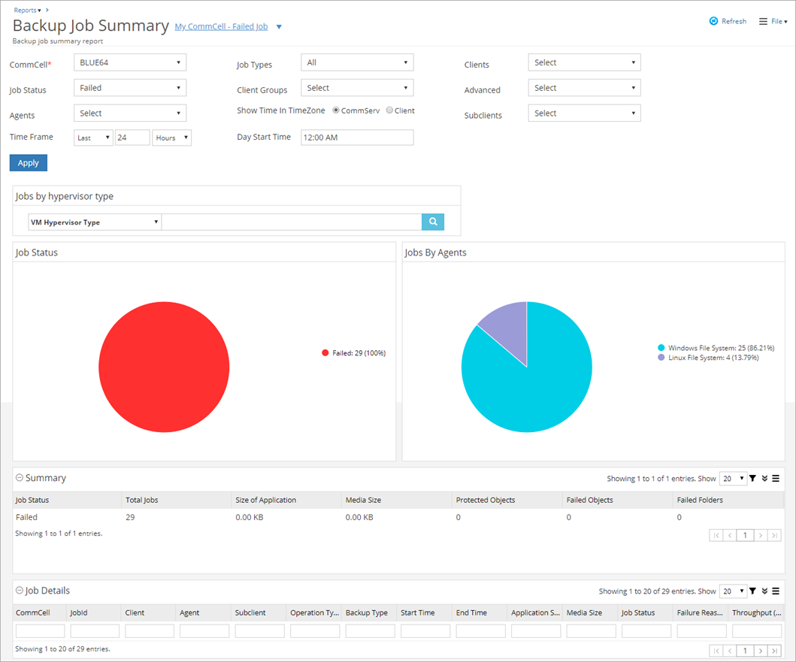The height and width of the screenshot is (662, 796).
Task: Open the search in Jobs by hypervisor type
Action: (x=432, y=222)
